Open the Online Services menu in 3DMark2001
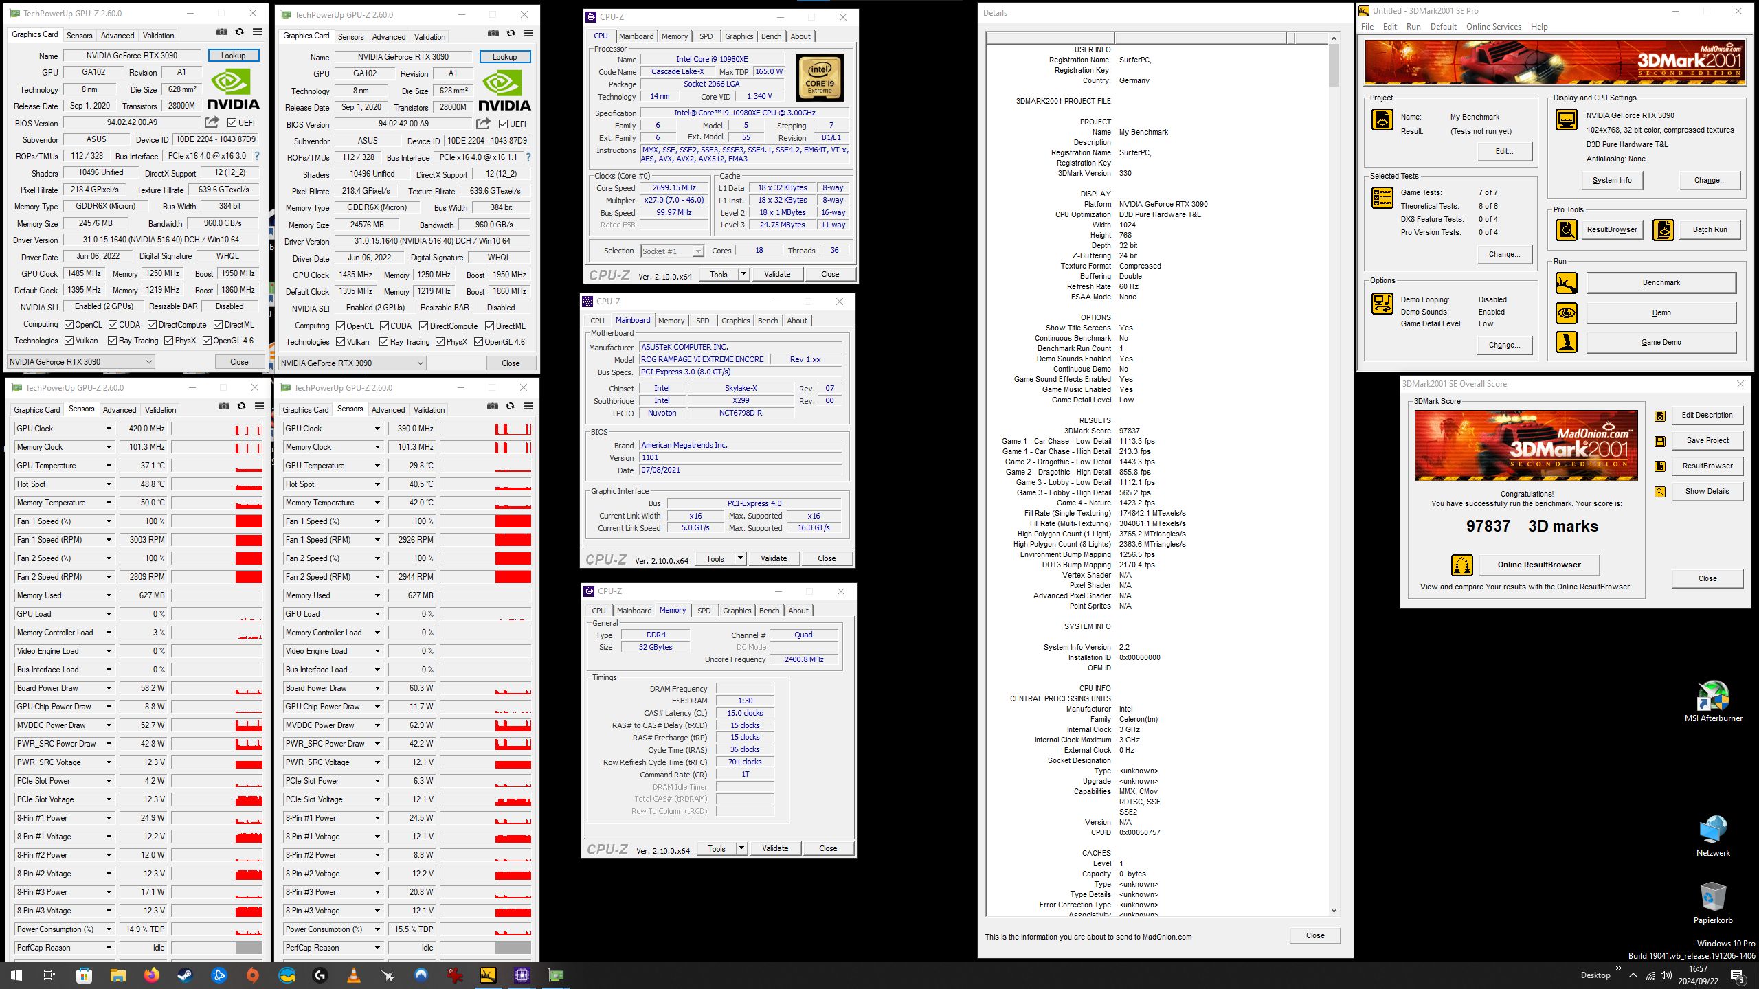1759x989 pixels. (x=1493, y=27)
